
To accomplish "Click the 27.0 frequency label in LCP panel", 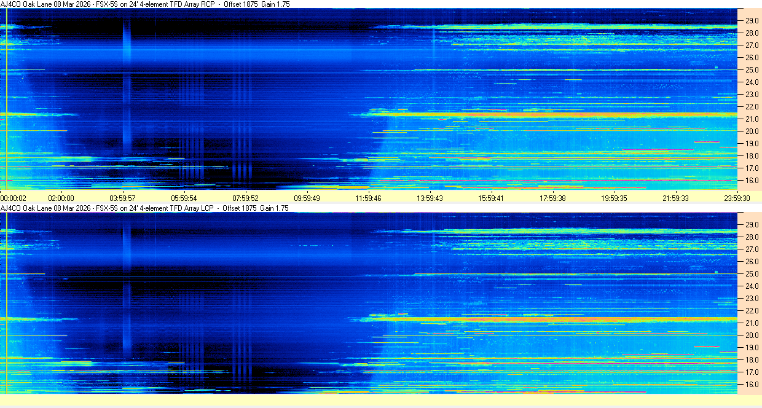I will (752, 249).
